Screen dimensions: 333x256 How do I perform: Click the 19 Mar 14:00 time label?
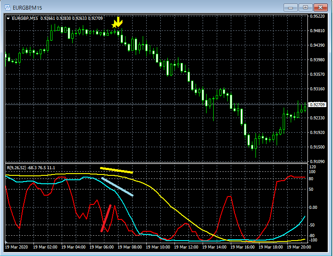coord(214,247)
